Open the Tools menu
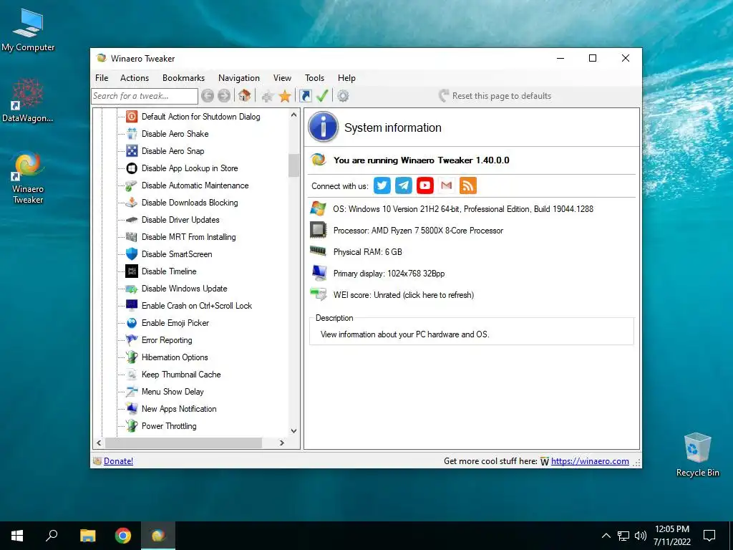Image resolution: width=733 pixels, height=550 pixels. [315, 78]
